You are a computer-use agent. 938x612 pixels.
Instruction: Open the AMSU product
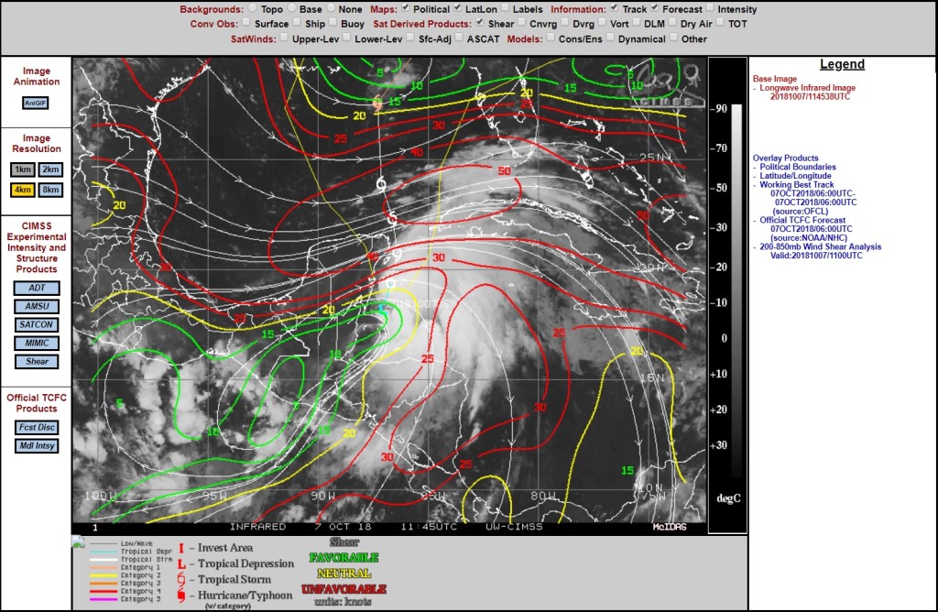[x=37, y=306]
